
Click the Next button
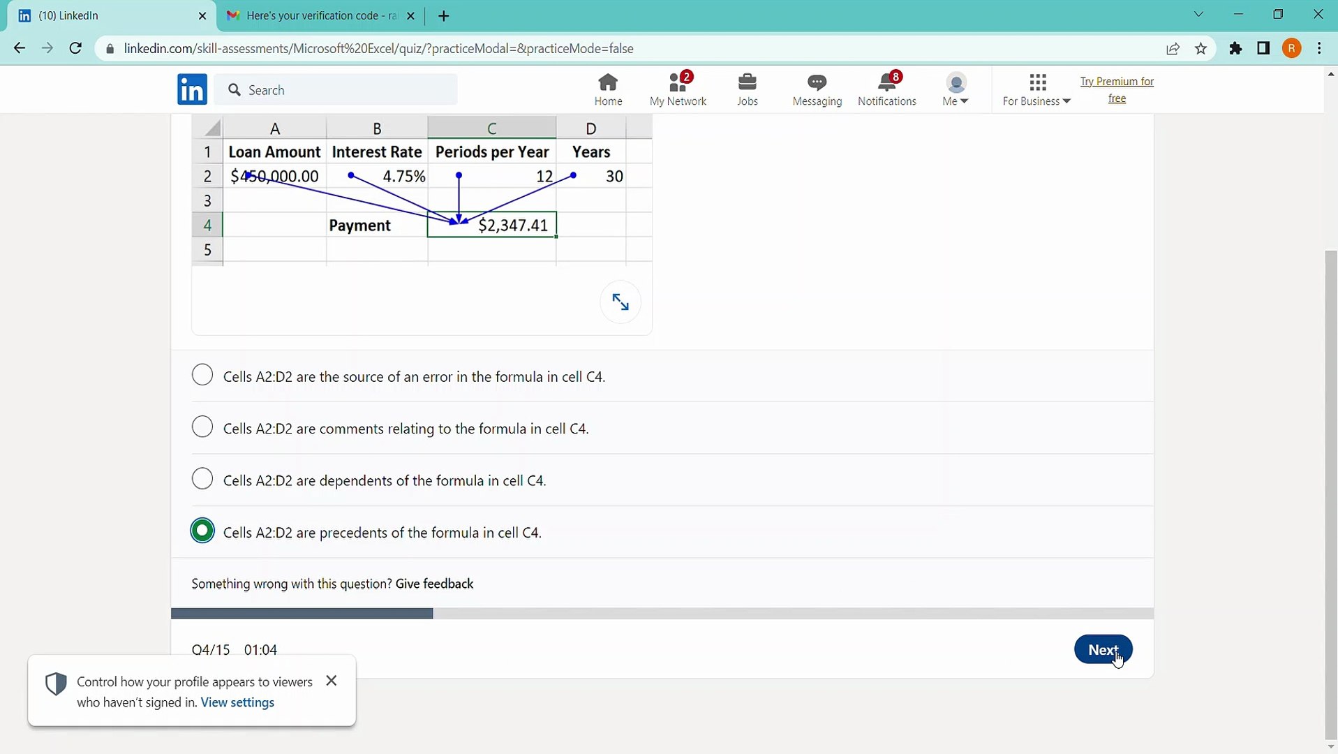pyautogui.click(x=1103, y=649)
